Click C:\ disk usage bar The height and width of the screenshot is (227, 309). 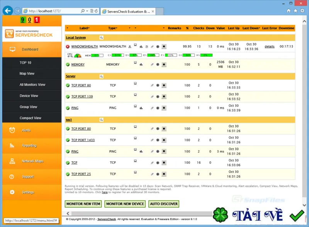tap(118, 55)
